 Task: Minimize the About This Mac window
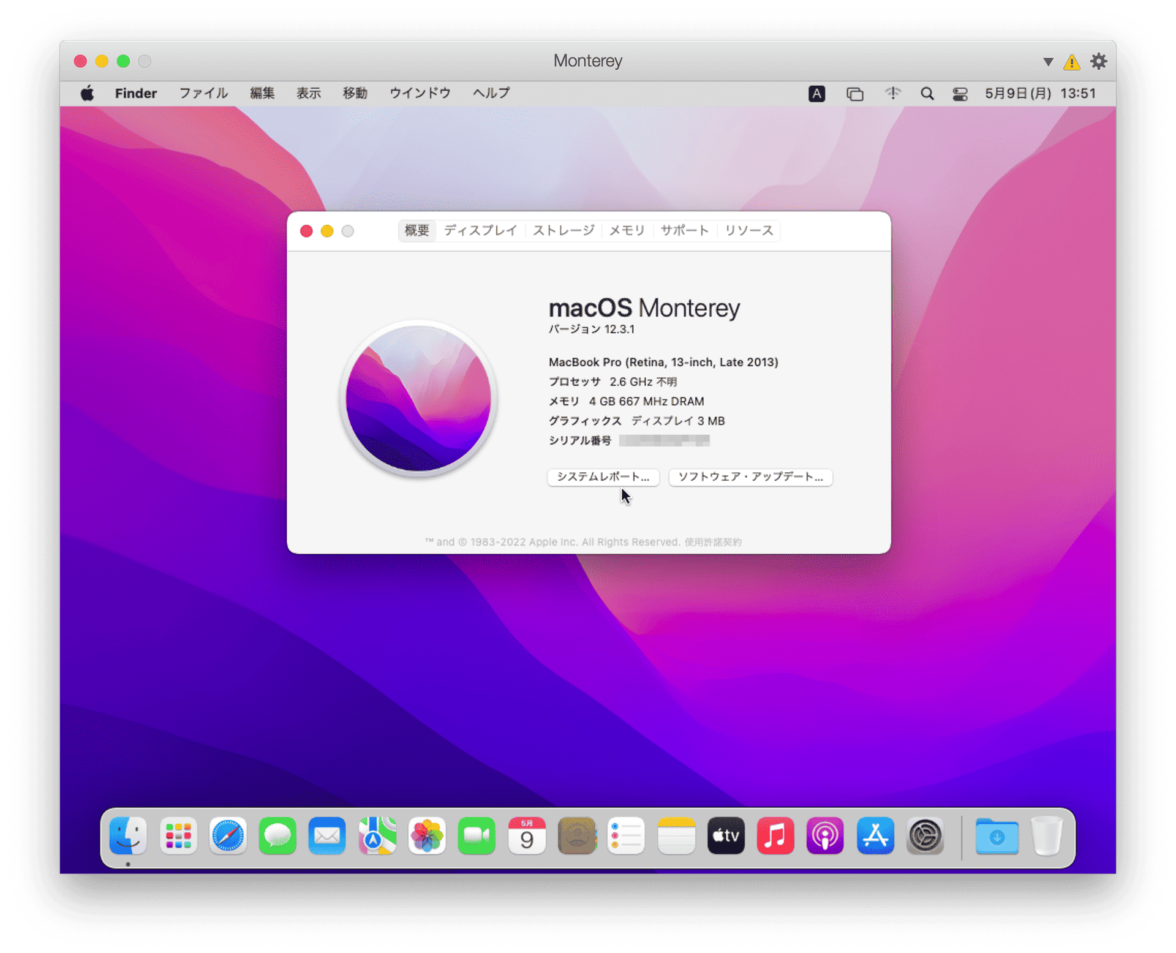(327, 231)
